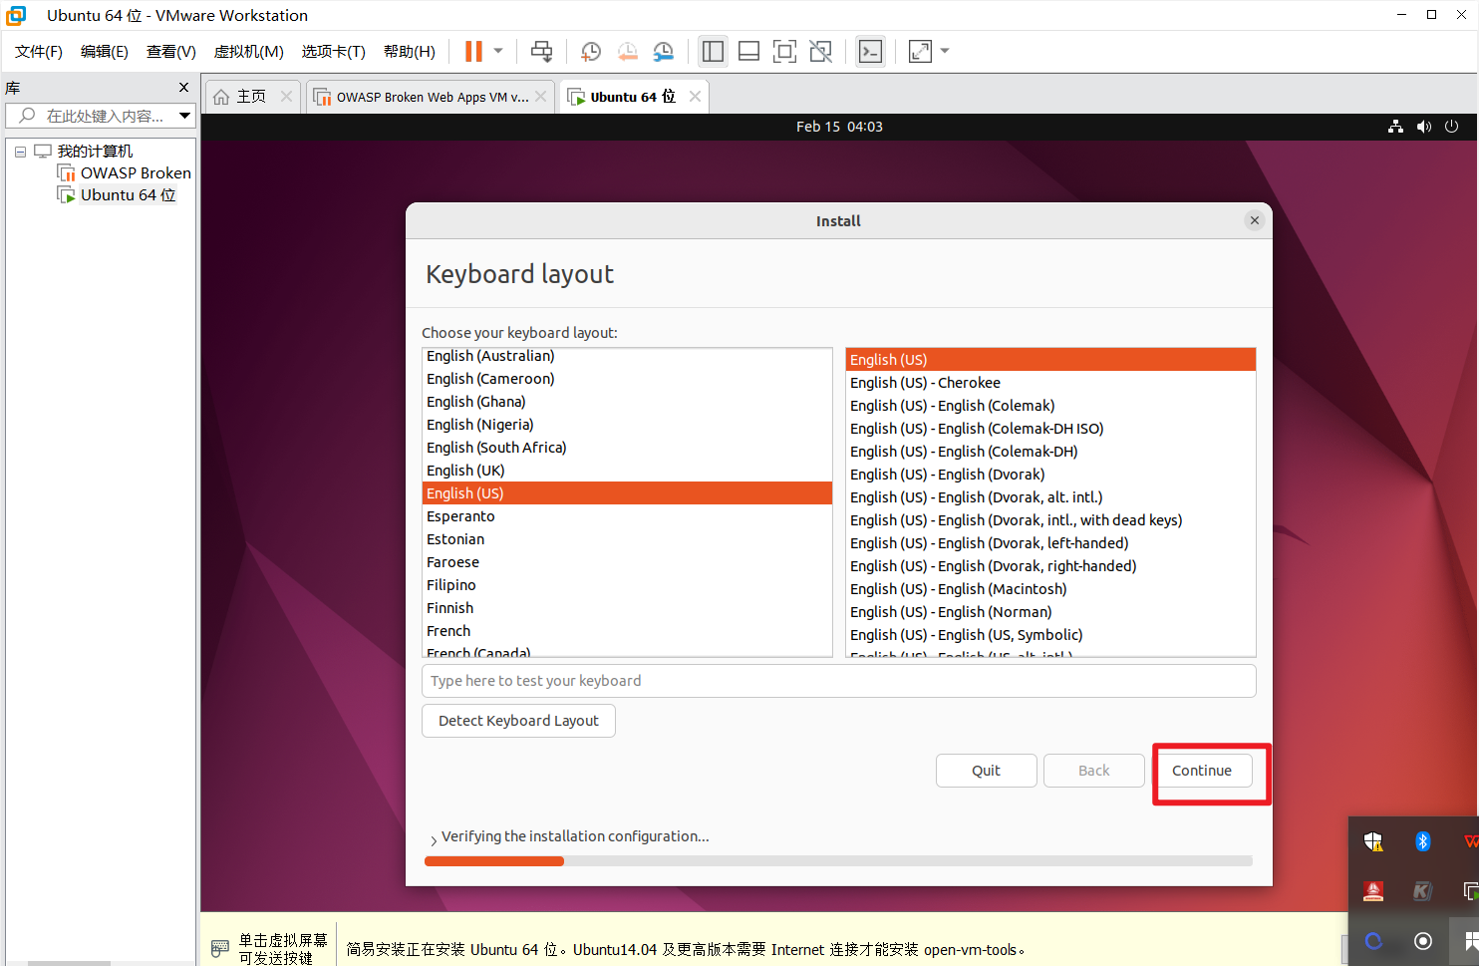Click the Unity mode toolbar icon
Image resolution: width=1479 pixels, height=966 pixels.
(x=820, y=51)
